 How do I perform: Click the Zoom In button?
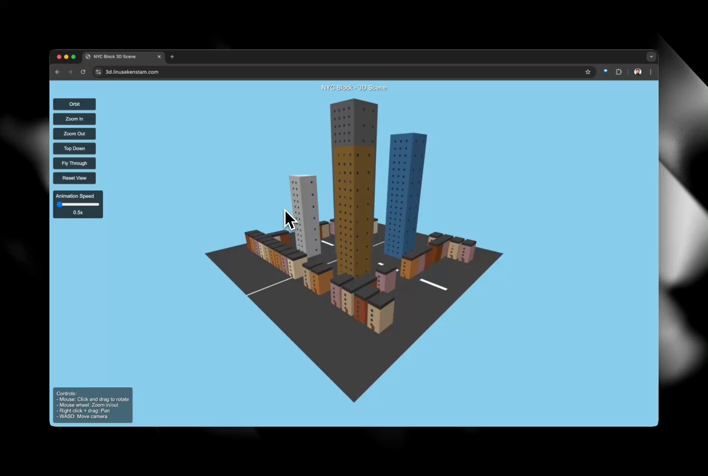click(x=74, y=119)
